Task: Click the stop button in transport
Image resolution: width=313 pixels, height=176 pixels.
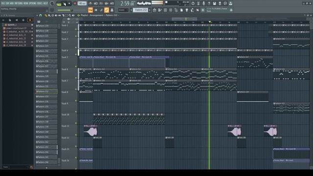Action: tap(69, 3)
